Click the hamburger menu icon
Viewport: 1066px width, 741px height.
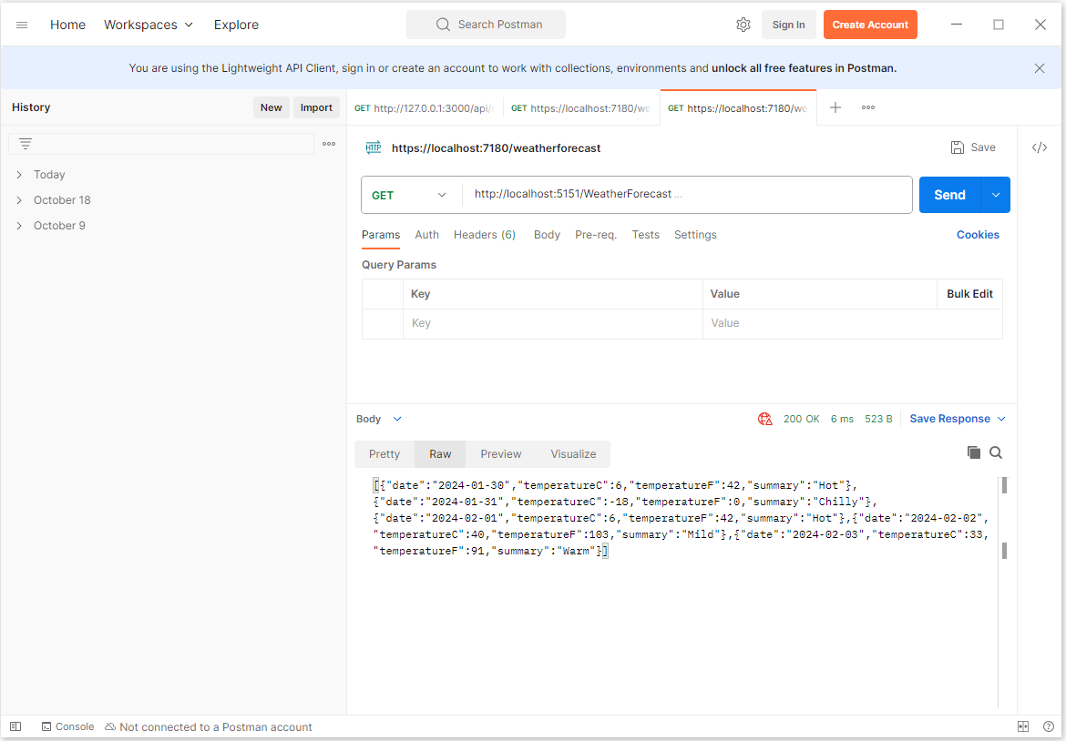[22, 25]
